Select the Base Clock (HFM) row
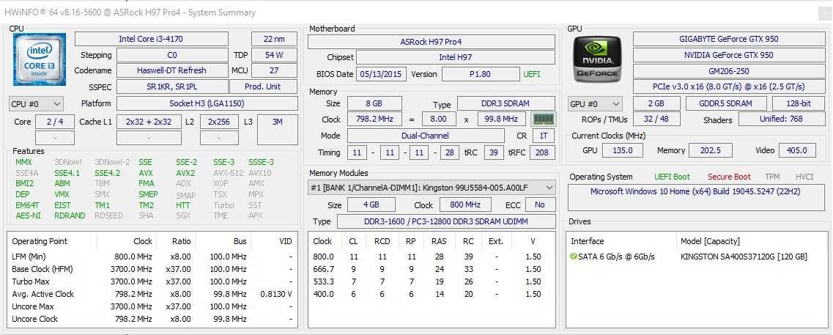This screenshot has width=833, height=335. point(152,269)
